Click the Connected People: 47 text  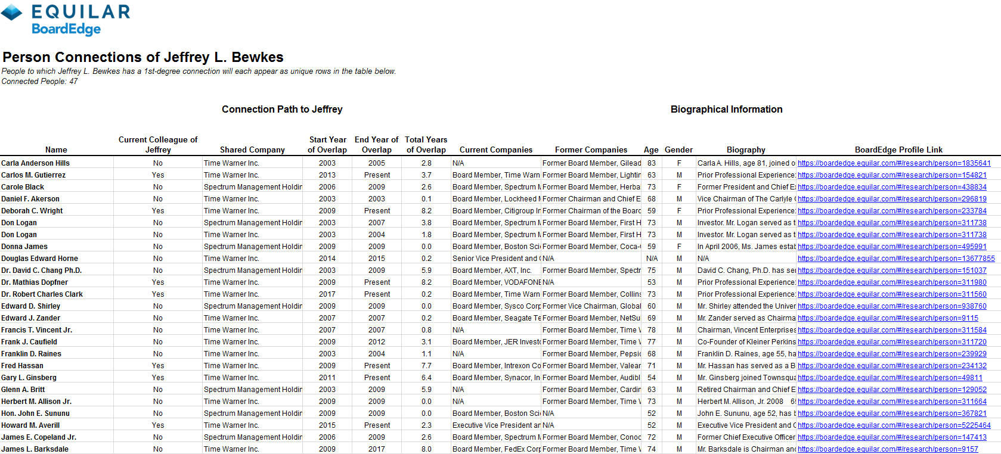[x=39, y=82]
